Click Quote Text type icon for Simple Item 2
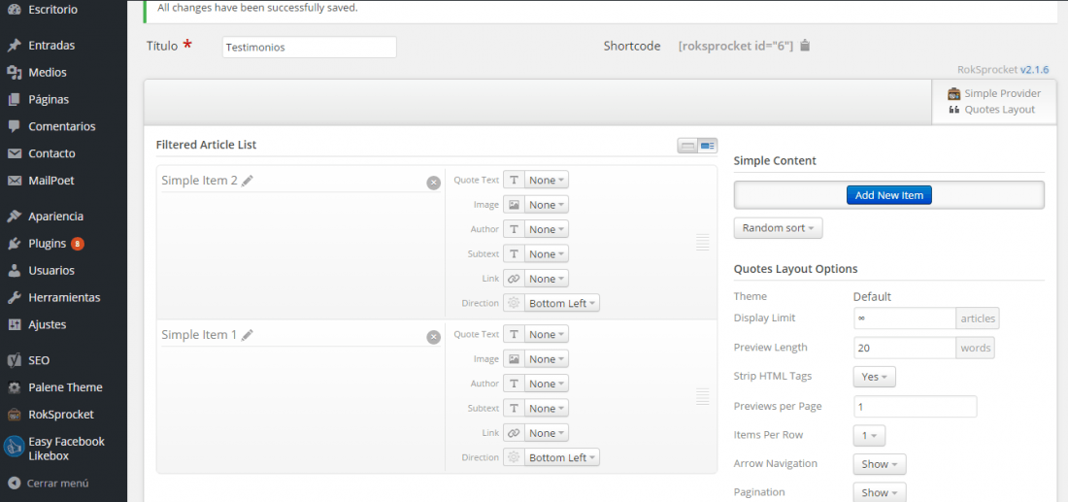1068x502 pixels. pos(514,180)
